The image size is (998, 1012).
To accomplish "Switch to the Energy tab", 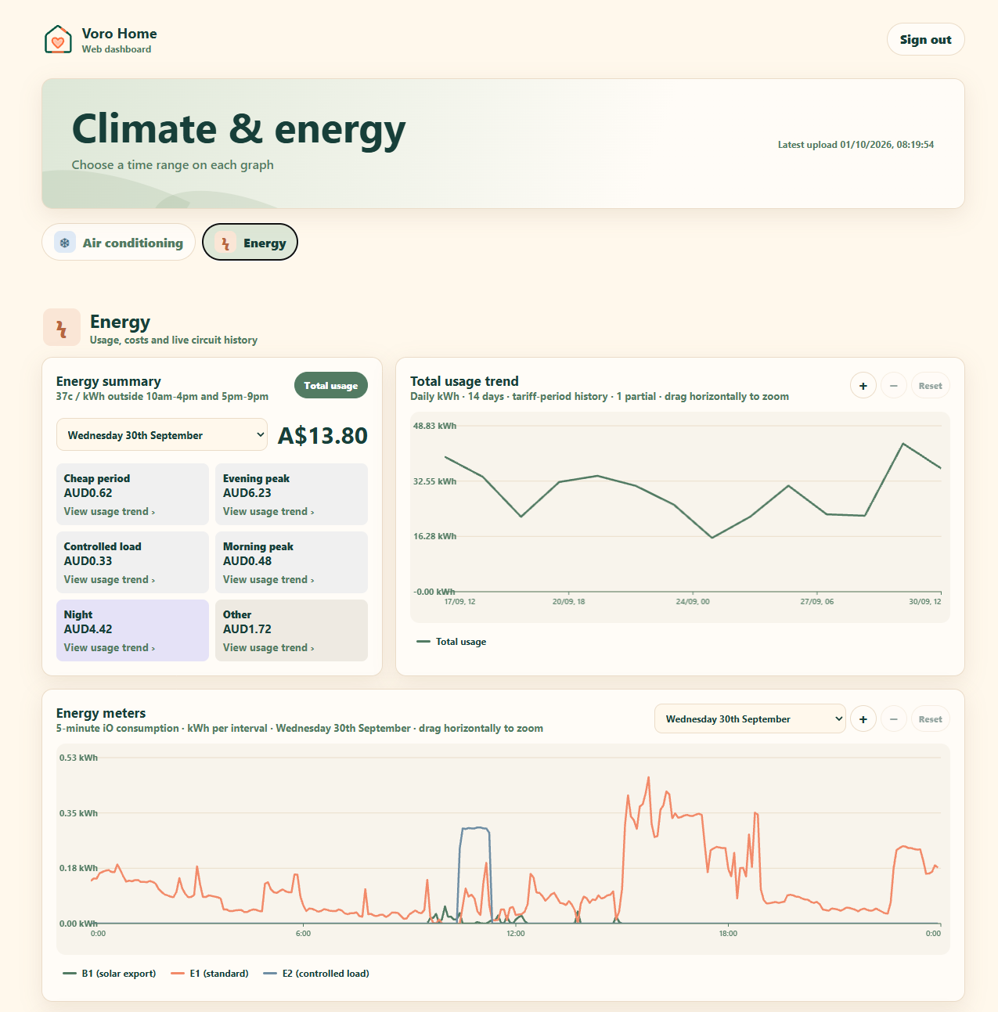I will [250, 243].
